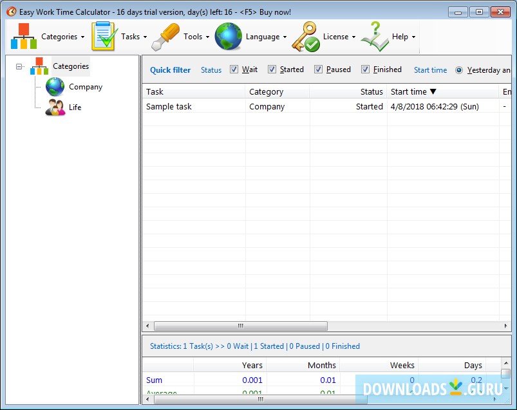
Task: Sort by the Start time column header
Action: [x=443, y=91]
